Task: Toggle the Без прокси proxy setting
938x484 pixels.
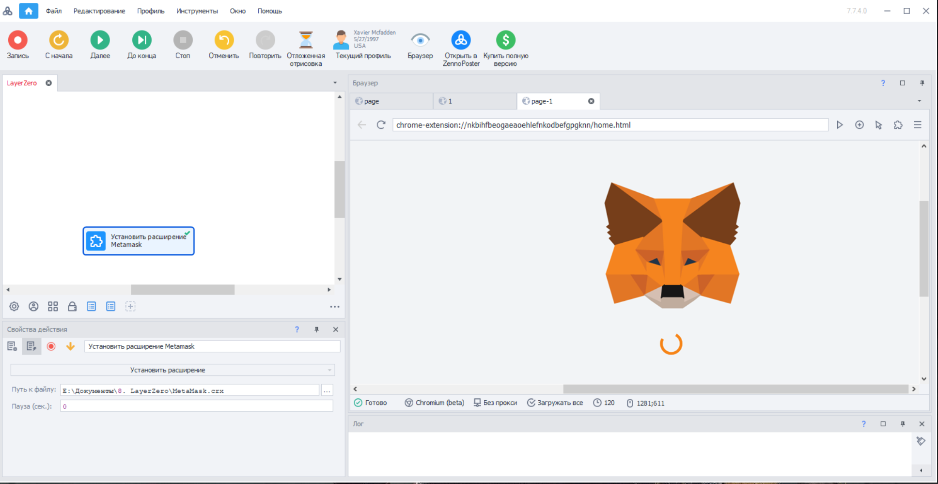Action: coord(495,403)
